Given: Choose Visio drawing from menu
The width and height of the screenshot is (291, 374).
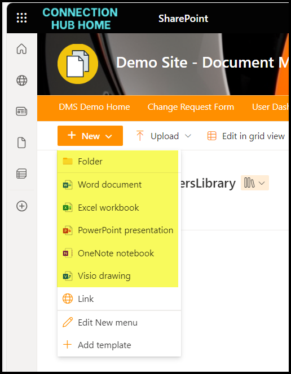Looking at the screenshot, I should pos(119,276).
